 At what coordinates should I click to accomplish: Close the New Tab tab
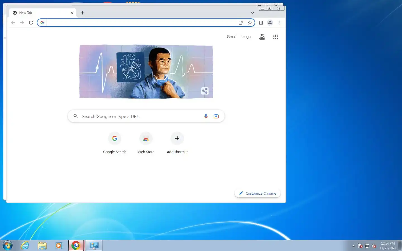point(72,13)
